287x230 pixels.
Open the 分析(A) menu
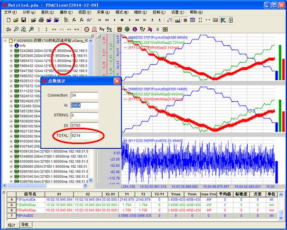click(28, 12)
